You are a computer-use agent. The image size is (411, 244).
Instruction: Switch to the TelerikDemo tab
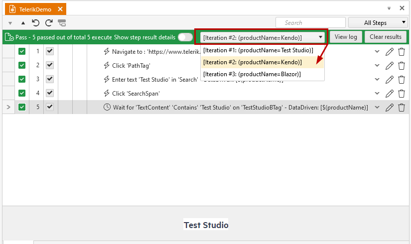coord(35,9)
